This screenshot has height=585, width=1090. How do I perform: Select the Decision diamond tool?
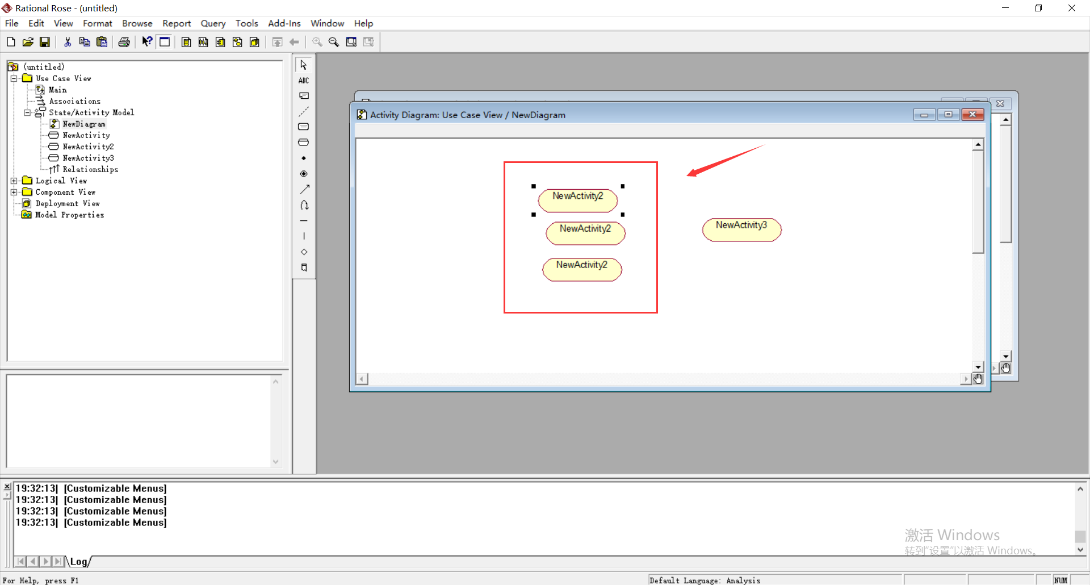point(304,252)
